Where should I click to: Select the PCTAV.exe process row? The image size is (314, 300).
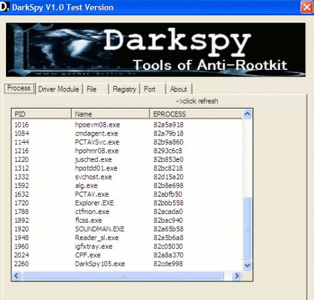(127, 194)
